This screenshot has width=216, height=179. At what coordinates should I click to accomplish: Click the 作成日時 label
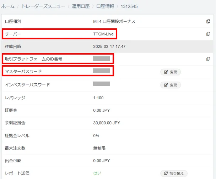[x=13, y=46]
